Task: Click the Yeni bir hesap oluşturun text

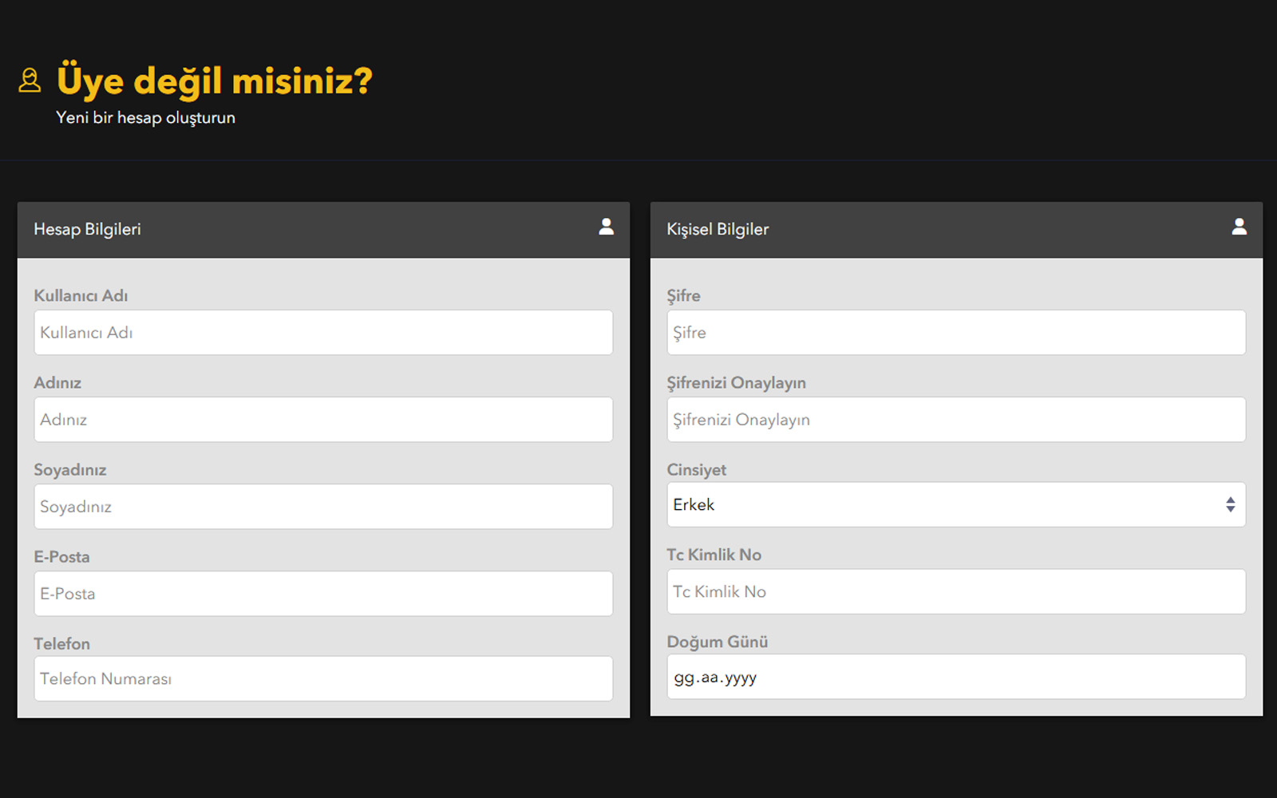Action: [x=146, y=117]
